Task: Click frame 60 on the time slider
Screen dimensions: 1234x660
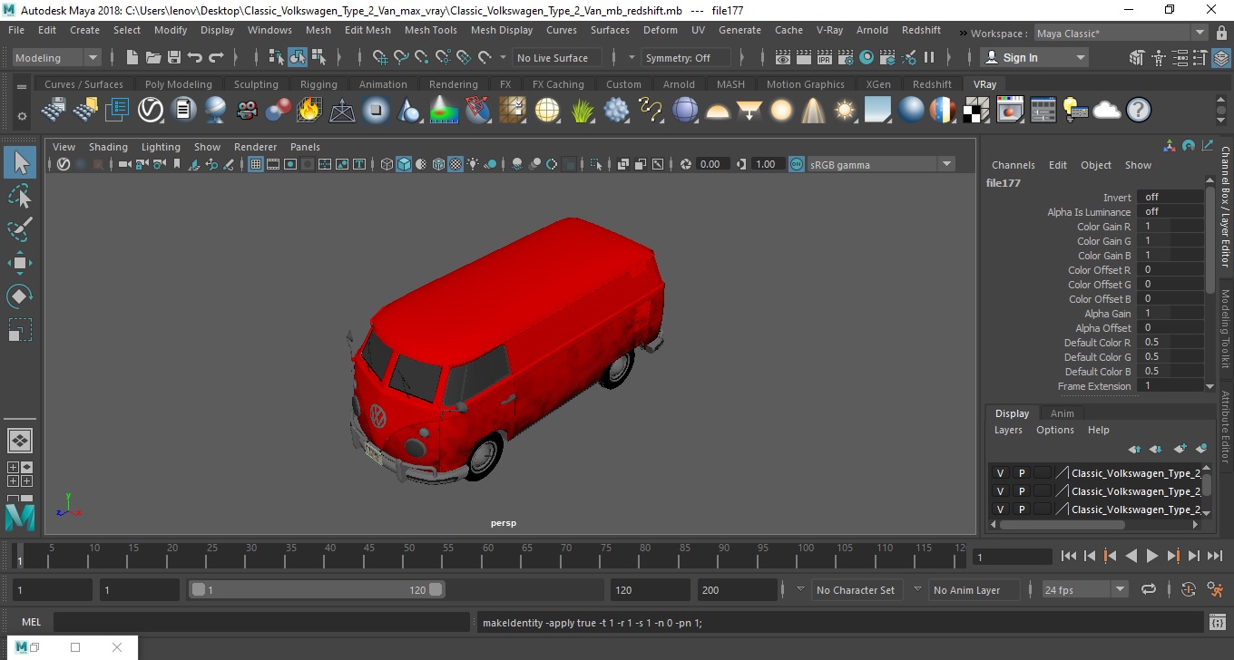Action: [x=487, y=556]
